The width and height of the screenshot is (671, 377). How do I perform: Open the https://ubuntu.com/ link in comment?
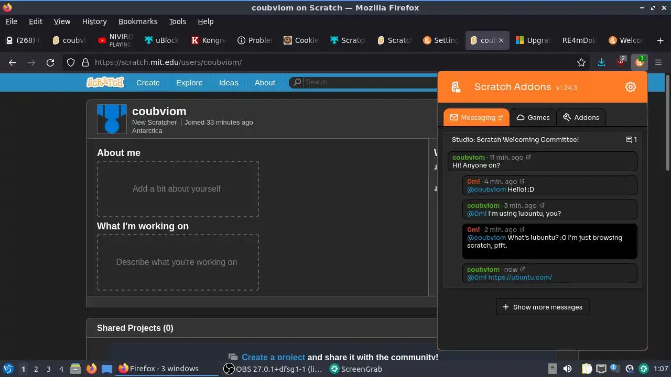click(x=520, y=278)
